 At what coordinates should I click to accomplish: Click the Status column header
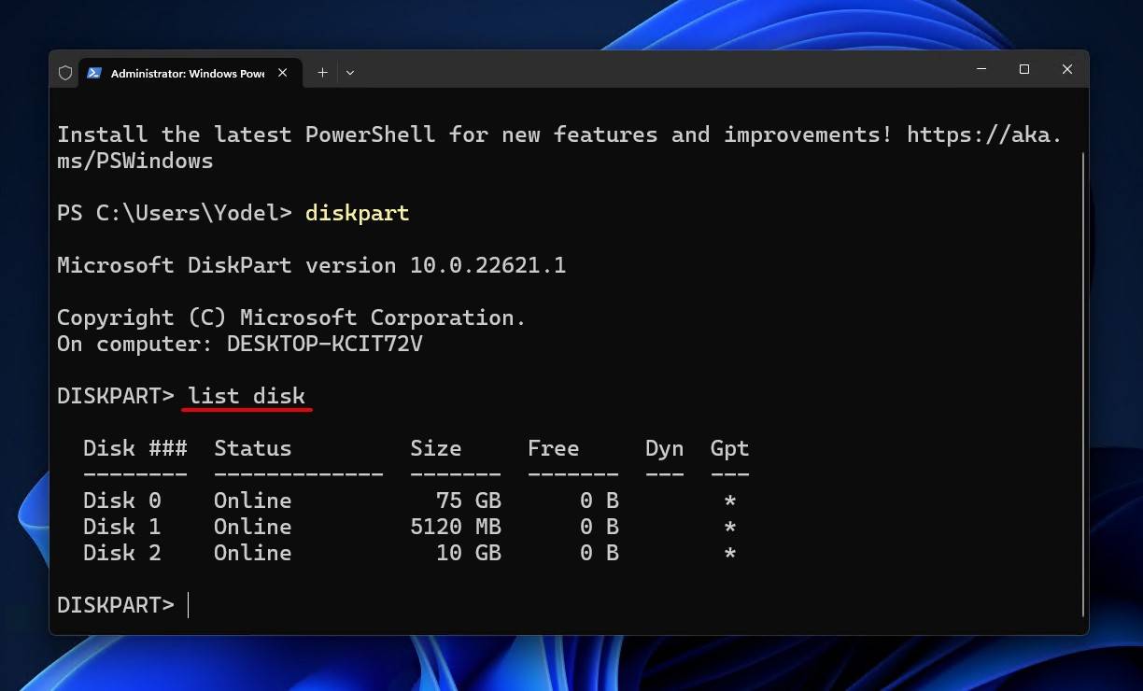tap(252, 448)
